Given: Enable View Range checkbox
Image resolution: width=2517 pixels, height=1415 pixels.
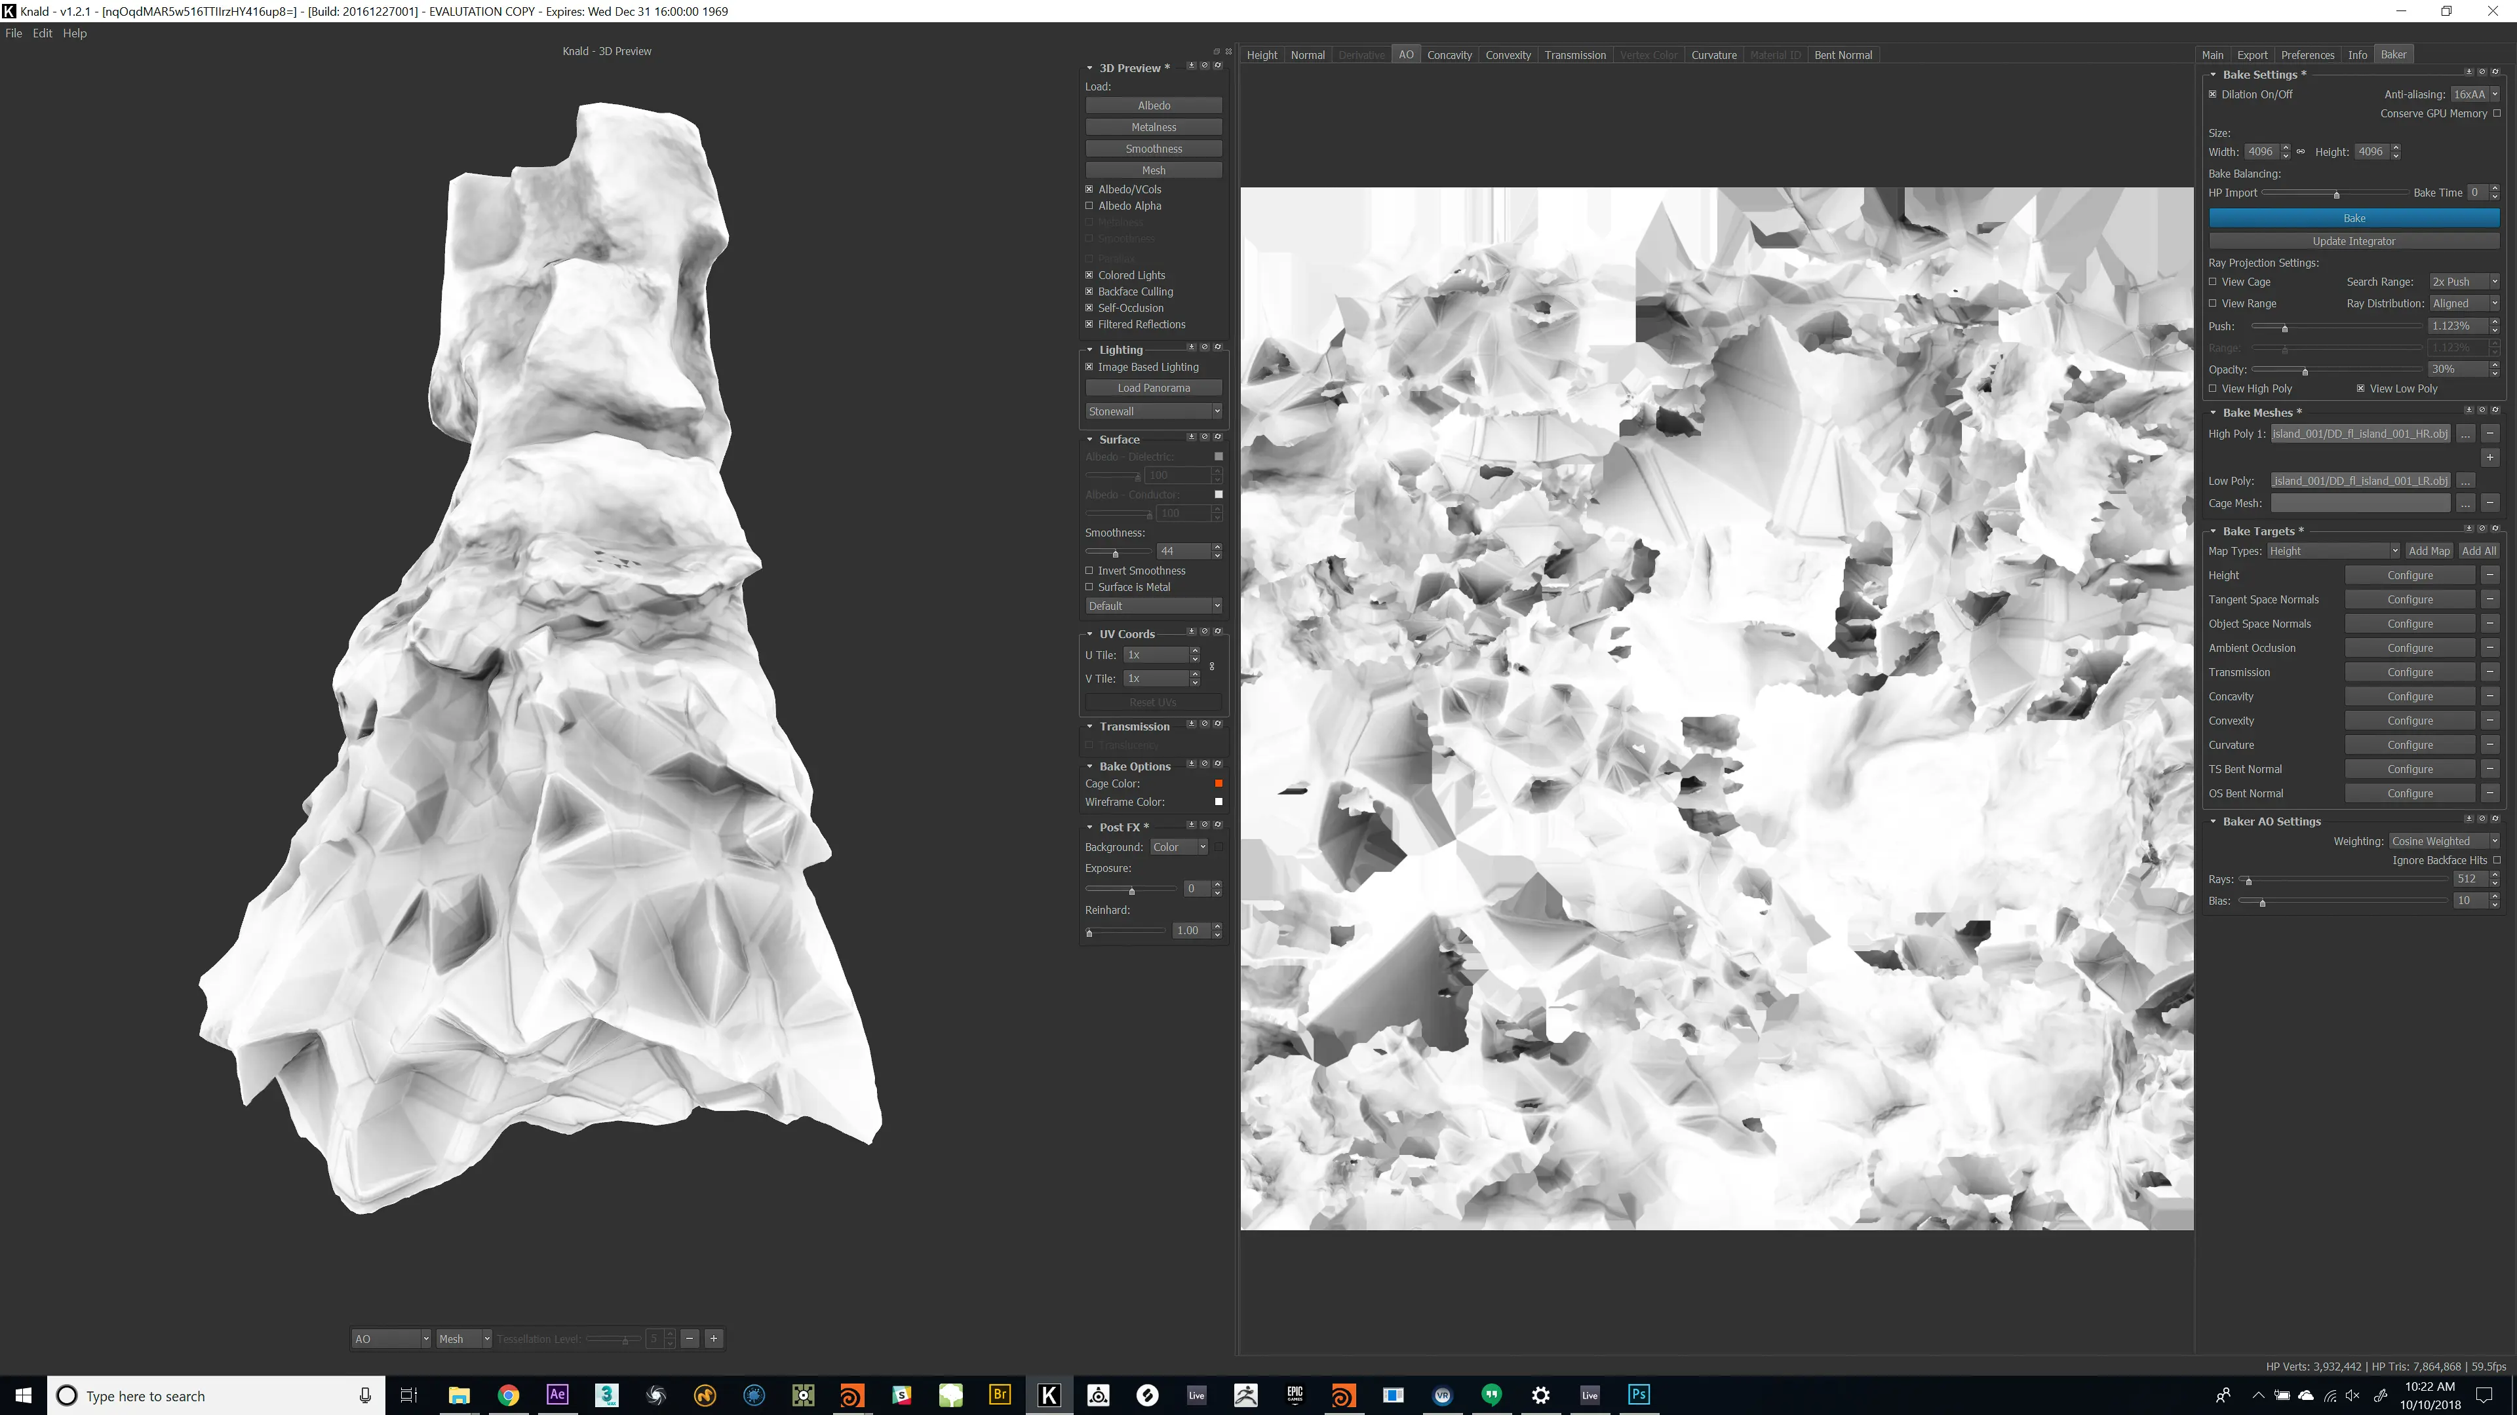Looking at the screenshot, I should tap(2213, 304).
